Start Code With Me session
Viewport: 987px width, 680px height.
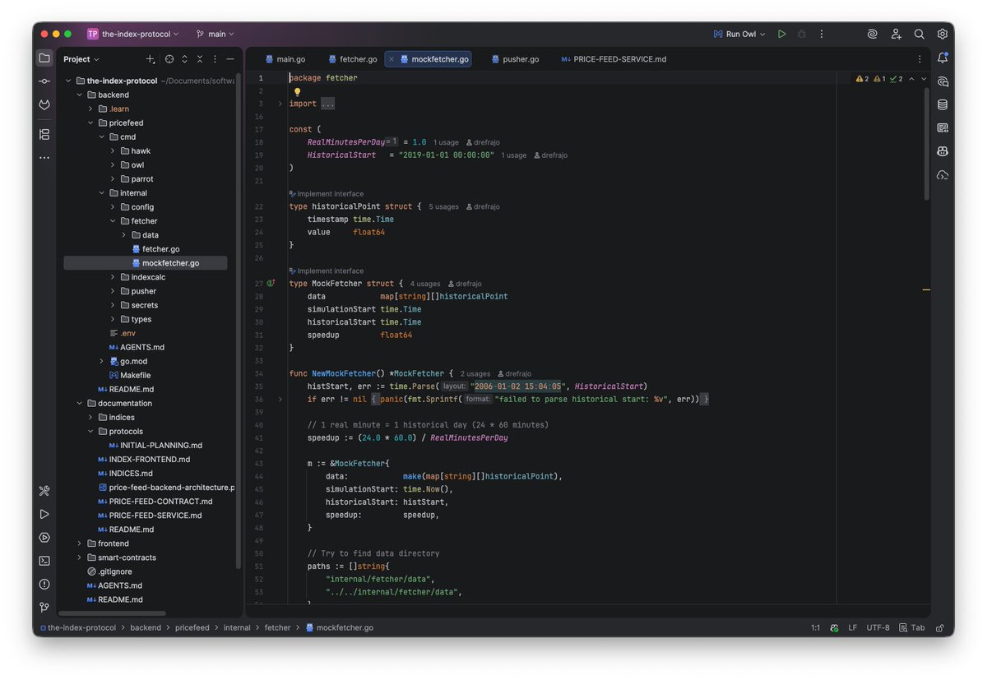coord(896,34)
